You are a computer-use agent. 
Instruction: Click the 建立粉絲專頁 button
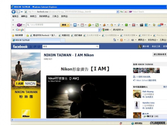pyautogui.click(x=160, y=54)
